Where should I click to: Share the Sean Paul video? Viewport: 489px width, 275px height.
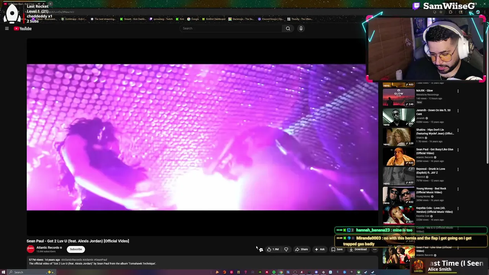(301, 249)
